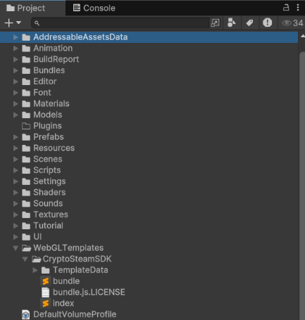
Task: Select the Project tab
Action: point(26,8)
